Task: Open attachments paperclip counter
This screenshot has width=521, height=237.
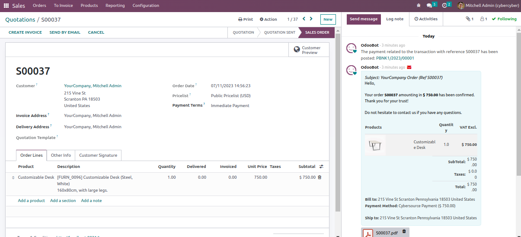Action: coord(470,19)
